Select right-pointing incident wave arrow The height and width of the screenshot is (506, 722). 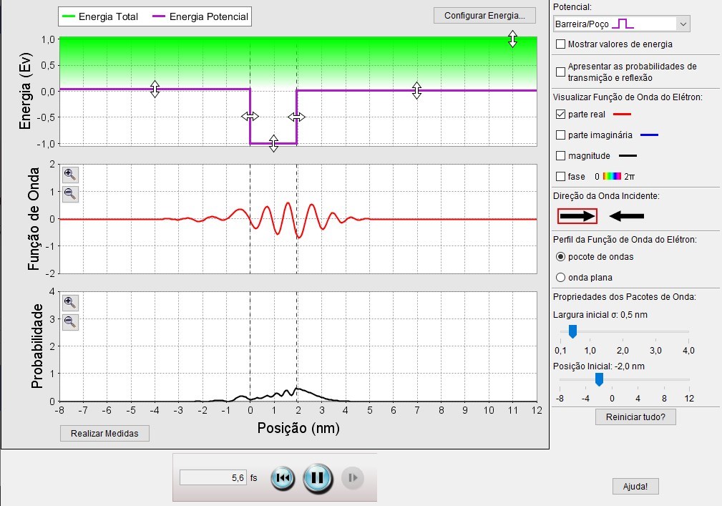click(x=577, y=216)
